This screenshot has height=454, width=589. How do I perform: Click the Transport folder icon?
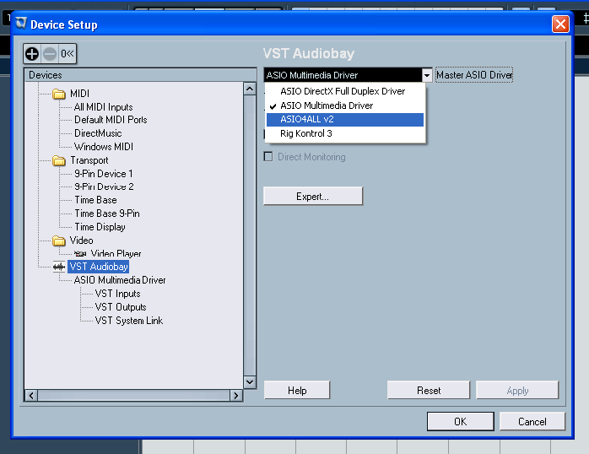[59, 160]
